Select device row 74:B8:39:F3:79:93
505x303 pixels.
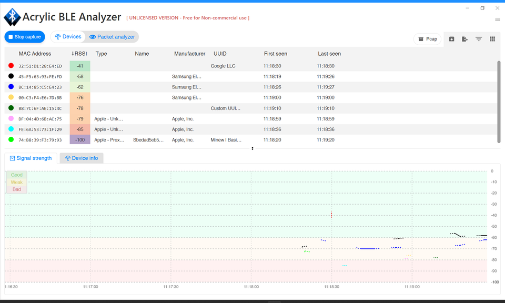coord(250,140)
